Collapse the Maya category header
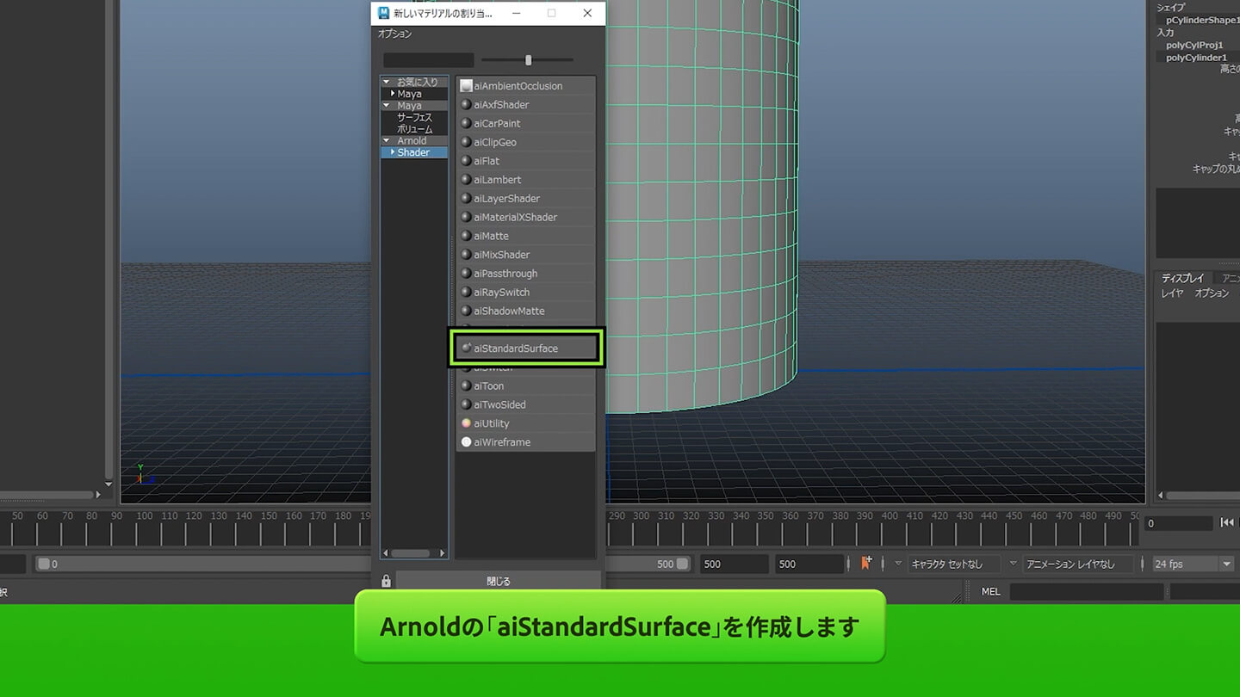The height and width of the screenshot is (697, 1240). (387, 106)
